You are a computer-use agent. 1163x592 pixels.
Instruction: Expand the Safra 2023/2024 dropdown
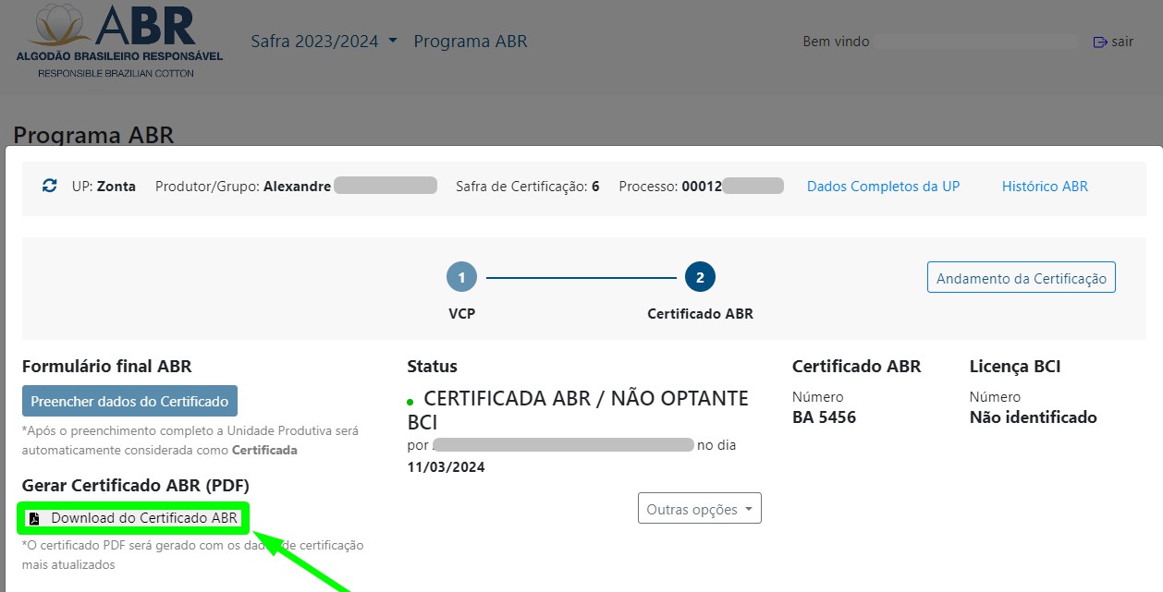pyautogui.click(x=324, y=42)
